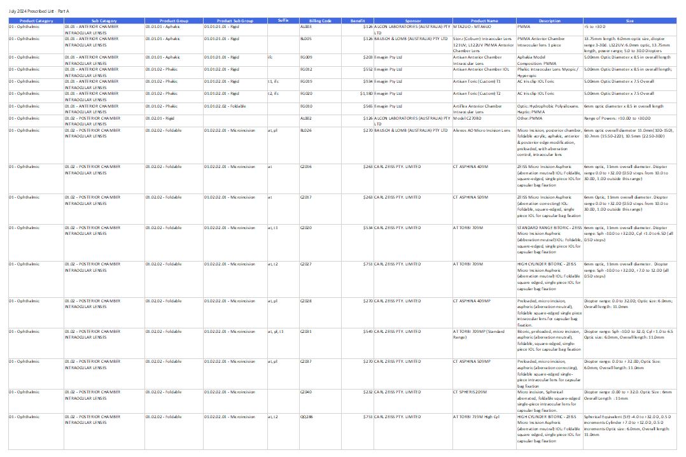
Task: Click the Benefit column header
Action: point(358,20)
